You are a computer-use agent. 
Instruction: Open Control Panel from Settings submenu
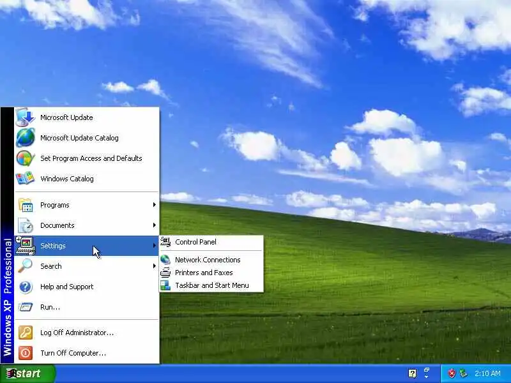(211, 242)
